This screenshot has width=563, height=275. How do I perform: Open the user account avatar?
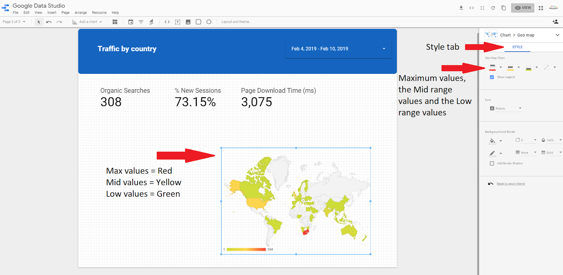(x=553, y=8)
